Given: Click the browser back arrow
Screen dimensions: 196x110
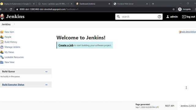Looking at the screenshot, I should (1, 9).
